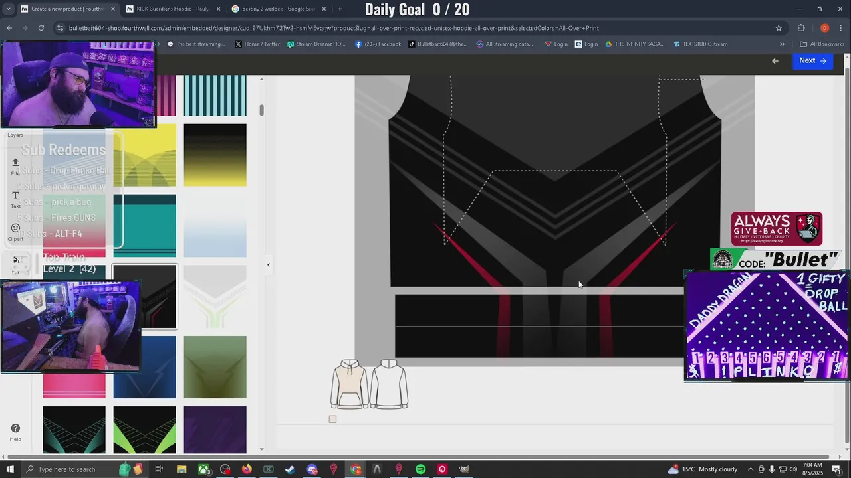Select the Create a new product Fourthwall tab
The width and height of the screenshot is (851, 478).
coord(66,9)
